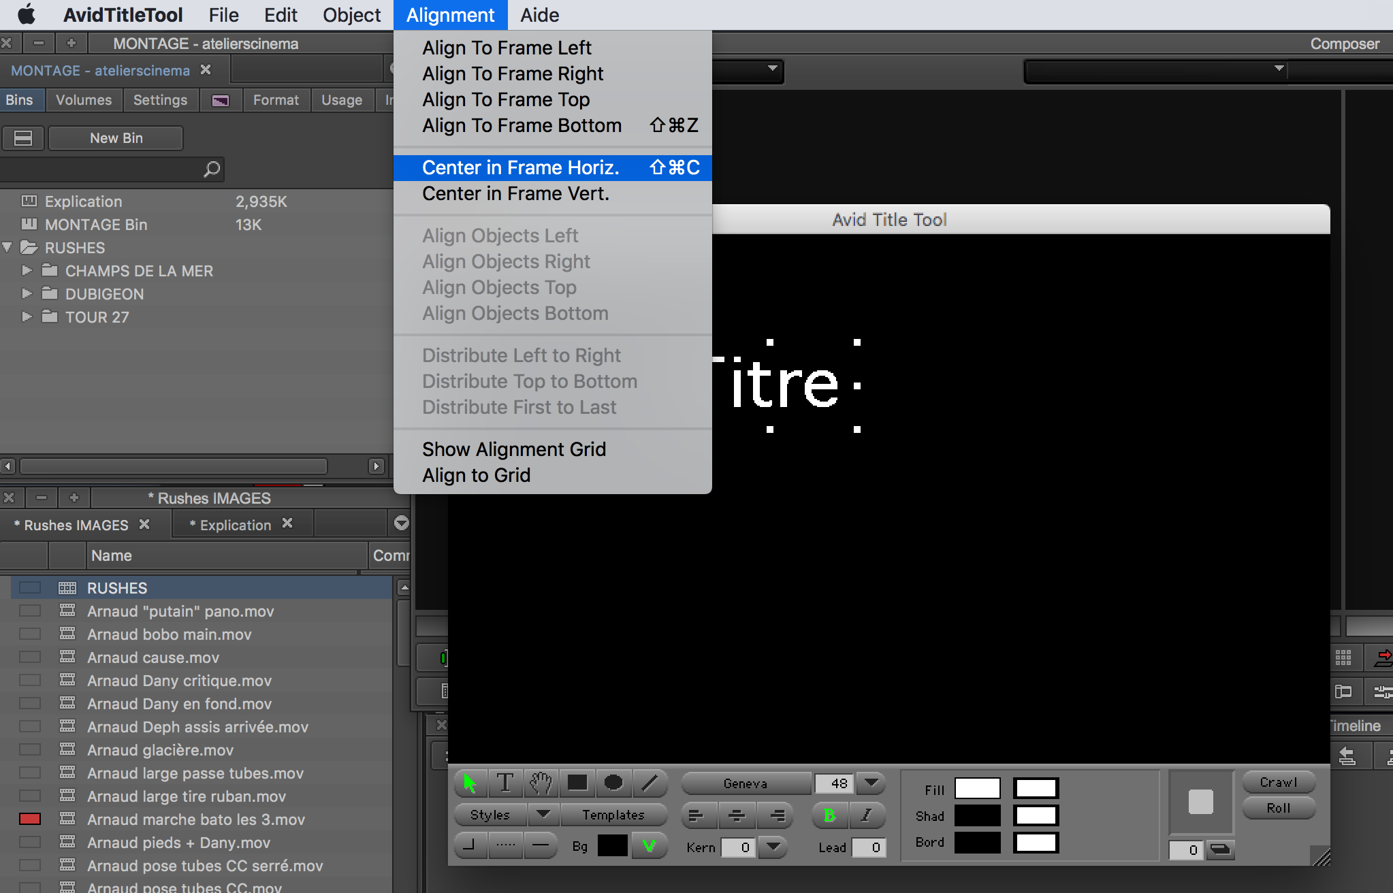Close the MONTAGE - atelierscinema project tab
The width and height of the screenshot is (1393, 893).
tap(206, 70)
